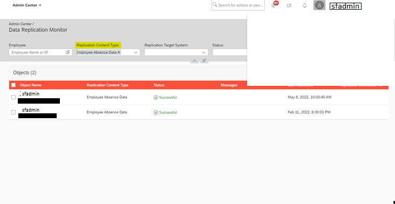Expand the Replication Target System dropdown
Viewport: 395px width, 204px height.
203,52
